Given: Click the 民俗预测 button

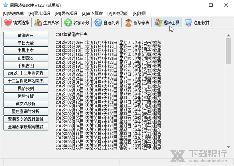Looking at the screenshot, I should pyautogui.click(x=26, y=89).
